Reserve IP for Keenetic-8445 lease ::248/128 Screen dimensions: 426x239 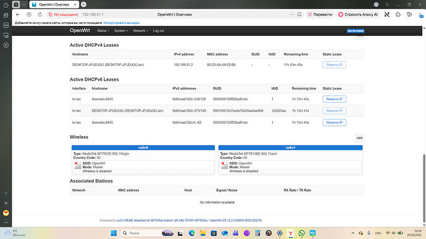[334, 99]
